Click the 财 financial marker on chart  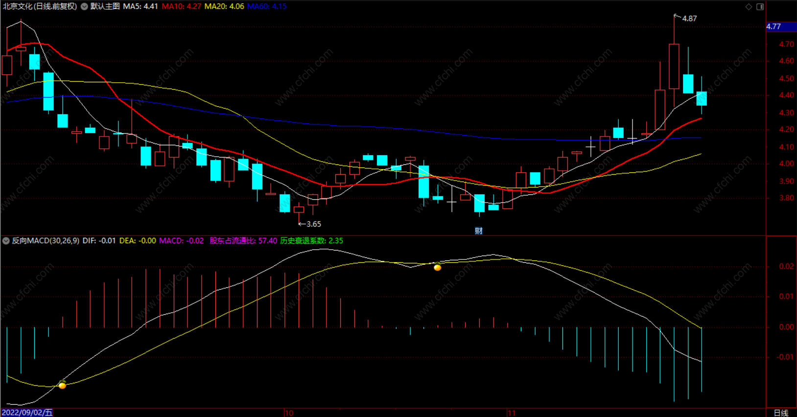[479, 231]
